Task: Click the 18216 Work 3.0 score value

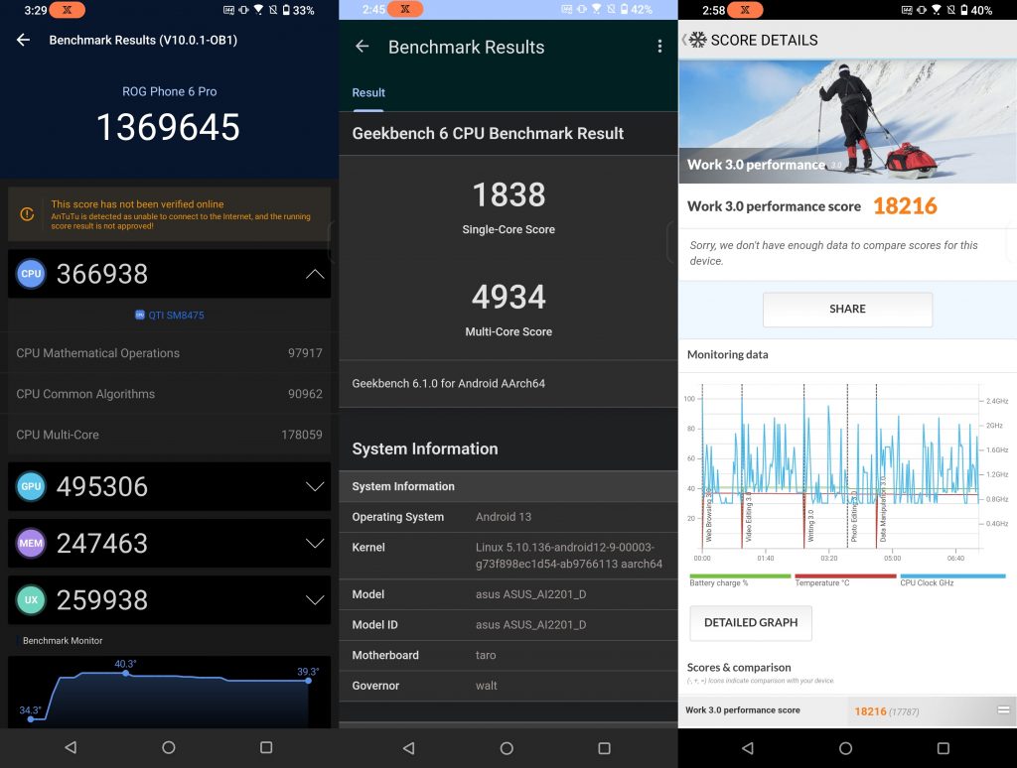Action: point(905,206)
